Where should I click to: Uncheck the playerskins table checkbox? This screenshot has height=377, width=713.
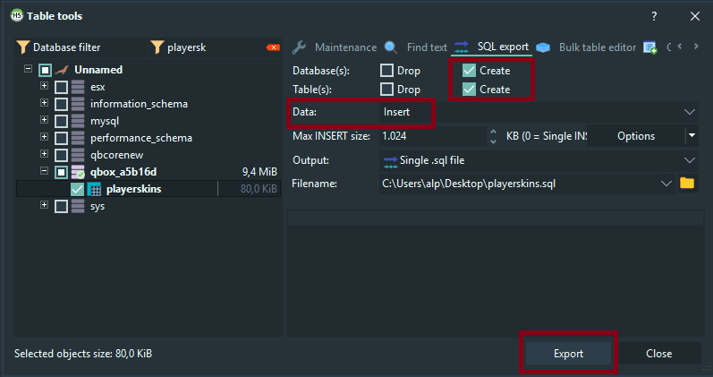(77, 189)
